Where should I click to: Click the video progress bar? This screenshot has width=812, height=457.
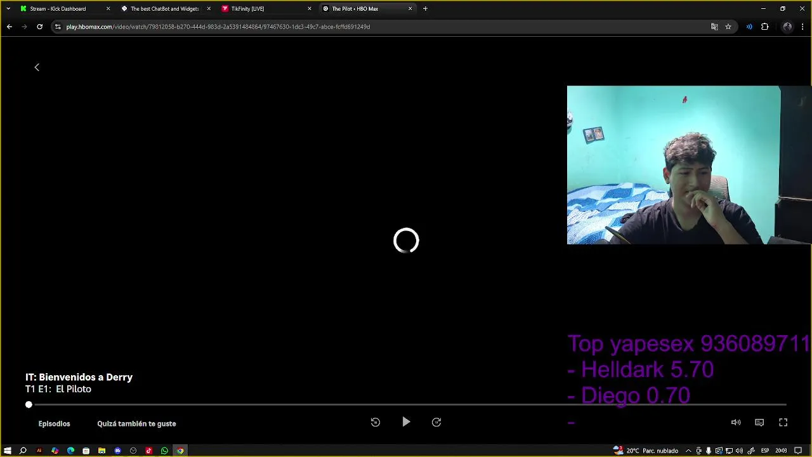point(406,404)
